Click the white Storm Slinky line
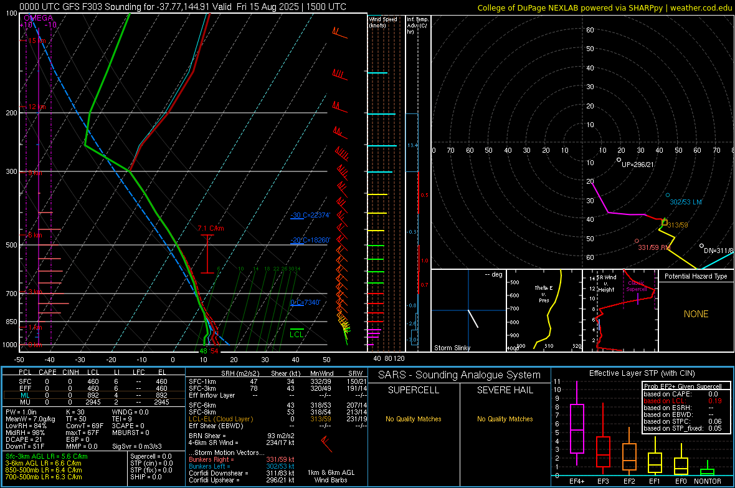735x488 pixels. point(473,318)
